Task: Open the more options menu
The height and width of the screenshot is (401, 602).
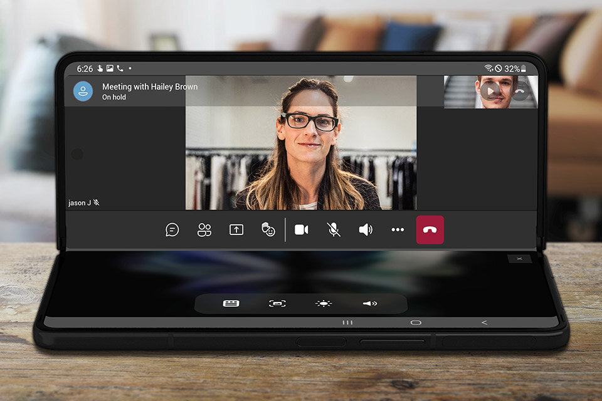Action: [x=398, y=230]
